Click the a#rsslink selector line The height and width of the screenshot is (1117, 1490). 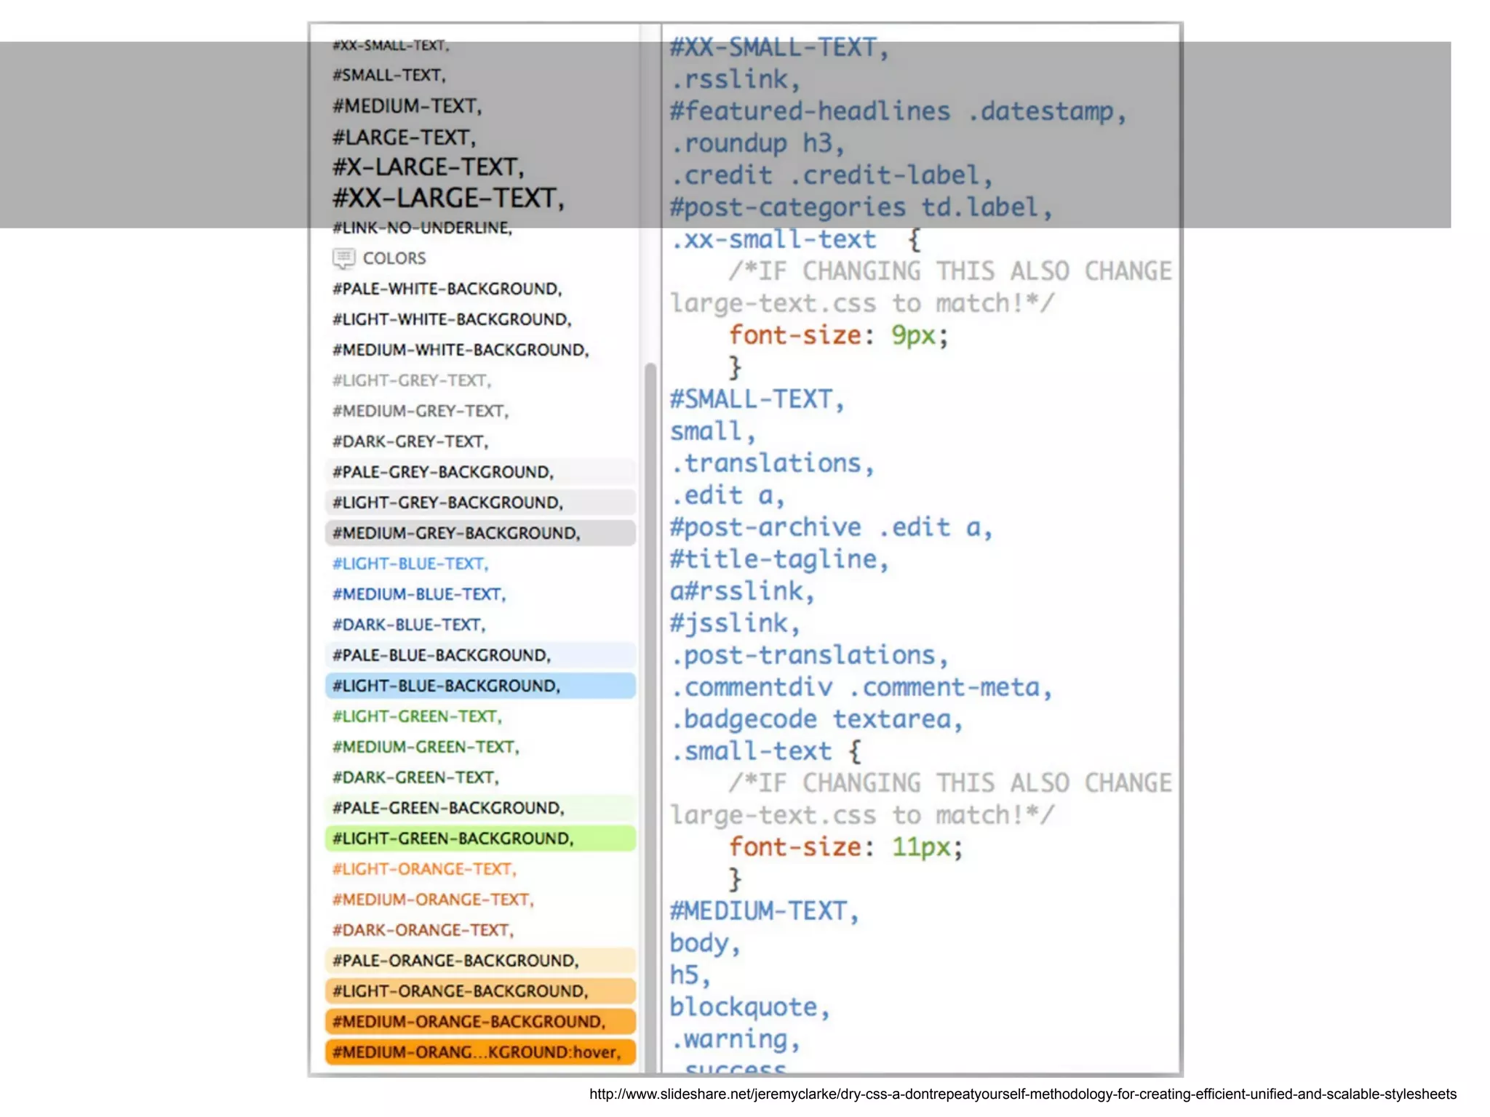pos(742,591)
